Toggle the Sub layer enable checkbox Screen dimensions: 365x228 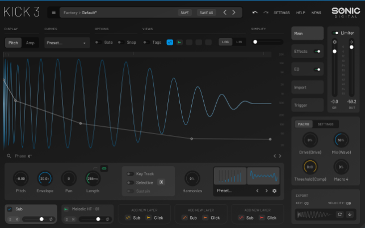coord(10,209)
